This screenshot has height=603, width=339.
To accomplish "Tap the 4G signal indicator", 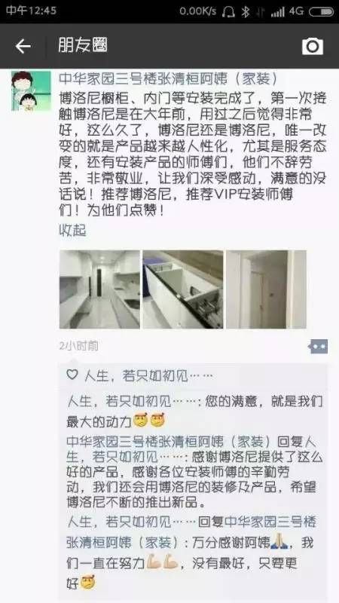I will click(297, 11).
